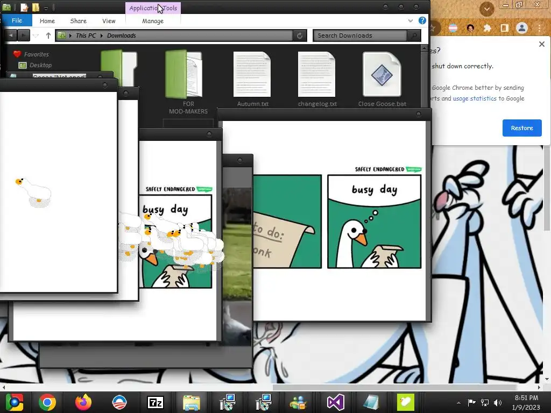This screenshot has width=551, height=413.
Task: Open Chrome three-dot menu
Action: tap(539, 28)
